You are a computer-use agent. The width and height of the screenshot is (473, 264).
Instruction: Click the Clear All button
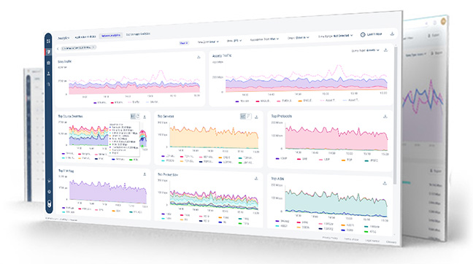point(184,43)
